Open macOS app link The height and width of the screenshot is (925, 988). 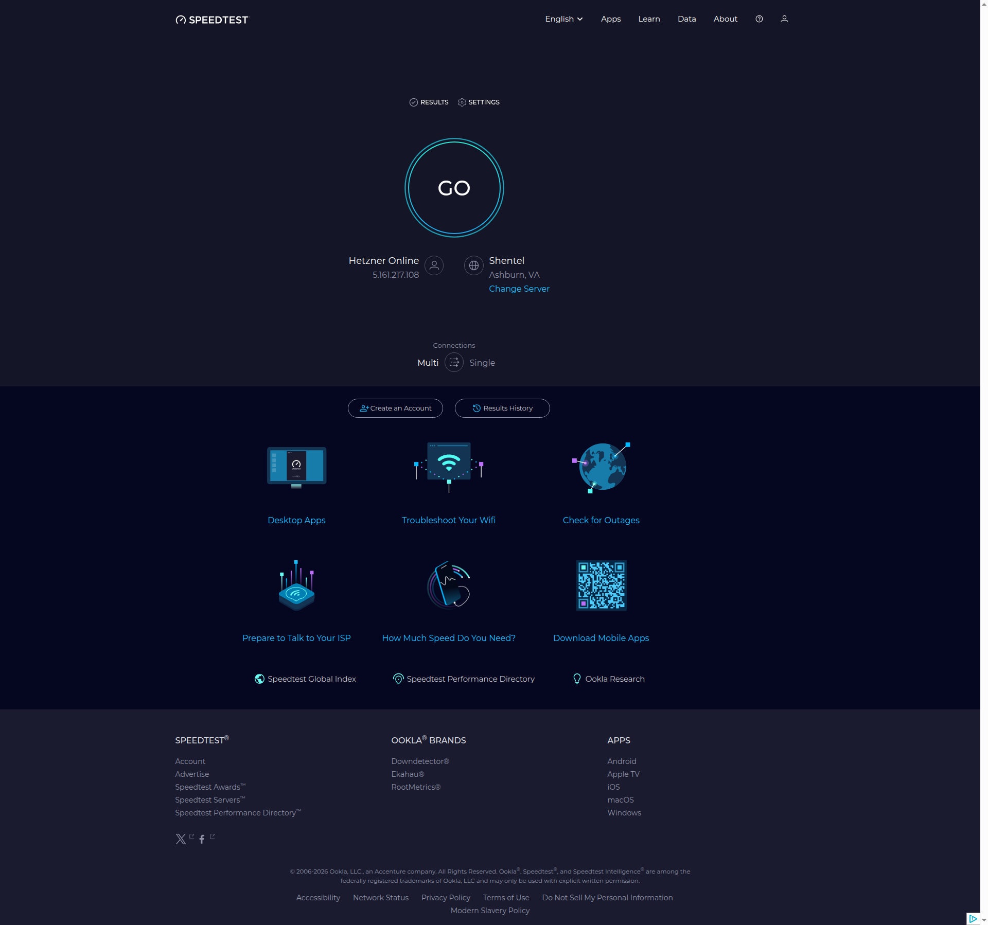[621, 800]
